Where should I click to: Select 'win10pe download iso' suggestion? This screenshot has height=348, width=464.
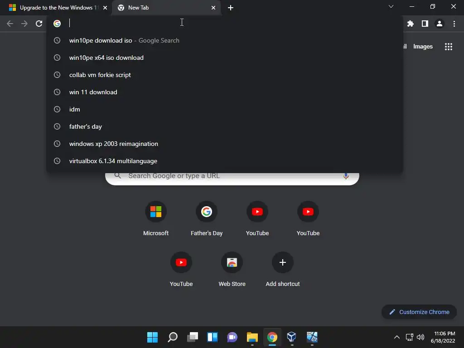coord(225,40)
